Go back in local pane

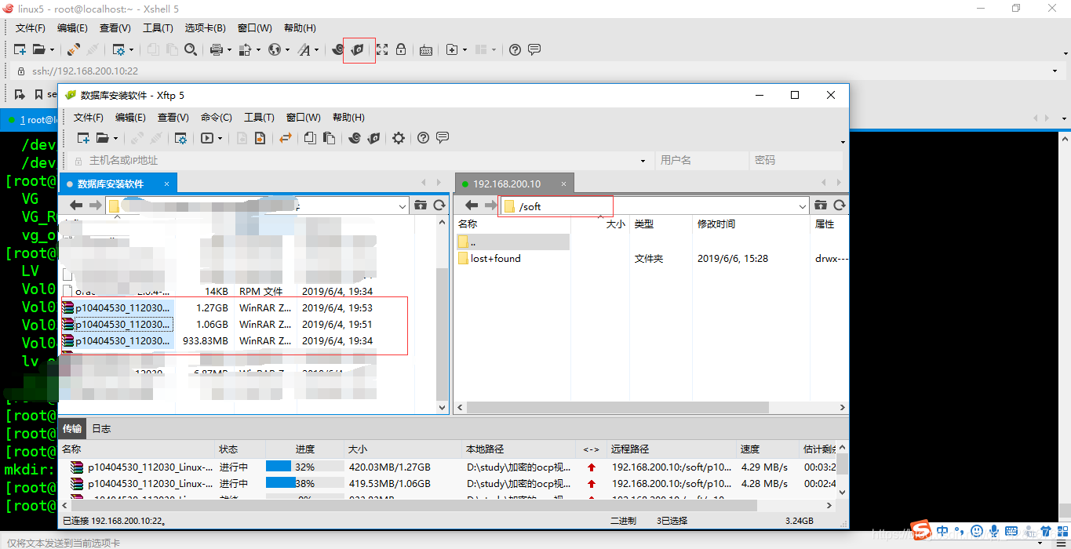click(x=76, y=205)
